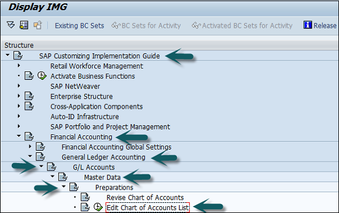Open documentation icon for Cross-Application Components
Image resolution: width=339 pixels, height=213 pixels.
tap(29, 106)
